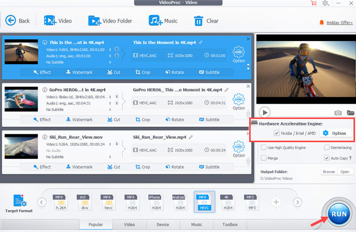Image resolution: width=356 pixels, height=232 pixels.
Task: Go back with the Back arrow button
Action: click(17, 21)
